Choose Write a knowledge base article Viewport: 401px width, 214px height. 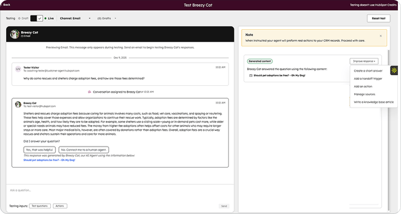373,102
